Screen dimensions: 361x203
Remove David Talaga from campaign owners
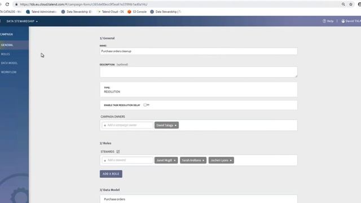pos(175,125)
